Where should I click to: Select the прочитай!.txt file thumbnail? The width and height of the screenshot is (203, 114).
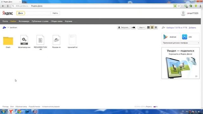tap(73, 40)
